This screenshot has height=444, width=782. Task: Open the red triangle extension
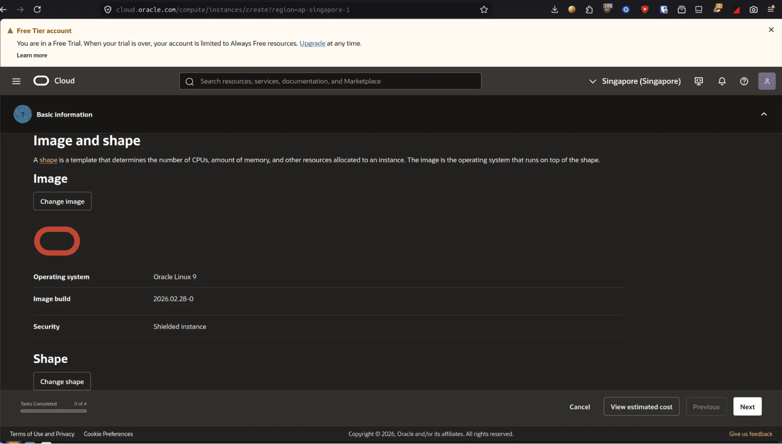coord(736,10)
